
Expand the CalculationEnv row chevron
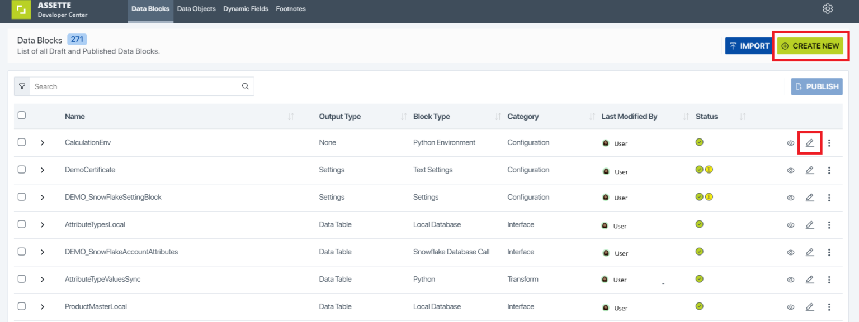[x=41, y=142]
